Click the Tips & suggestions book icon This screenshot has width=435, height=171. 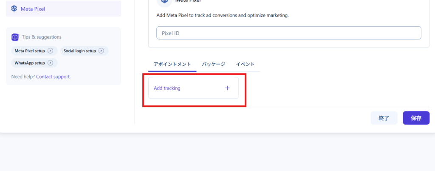[x=15, y=37]
